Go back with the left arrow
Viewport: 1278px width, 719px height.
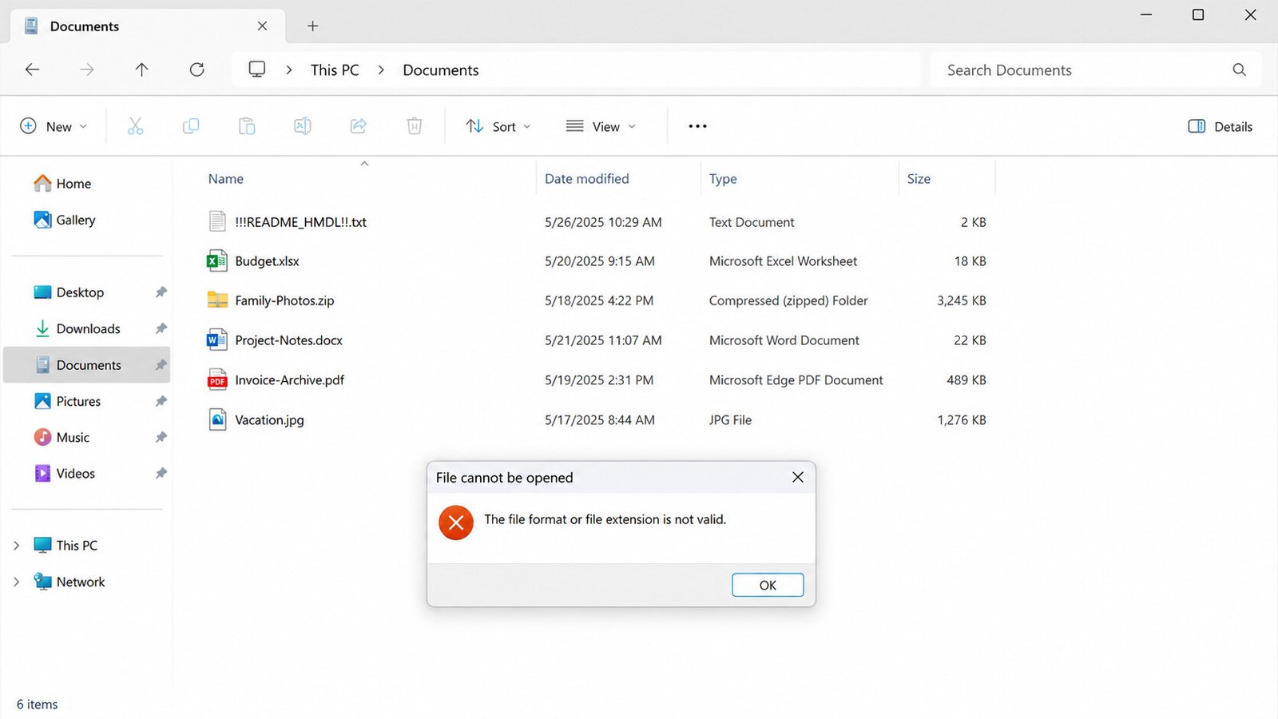(33, 70)
